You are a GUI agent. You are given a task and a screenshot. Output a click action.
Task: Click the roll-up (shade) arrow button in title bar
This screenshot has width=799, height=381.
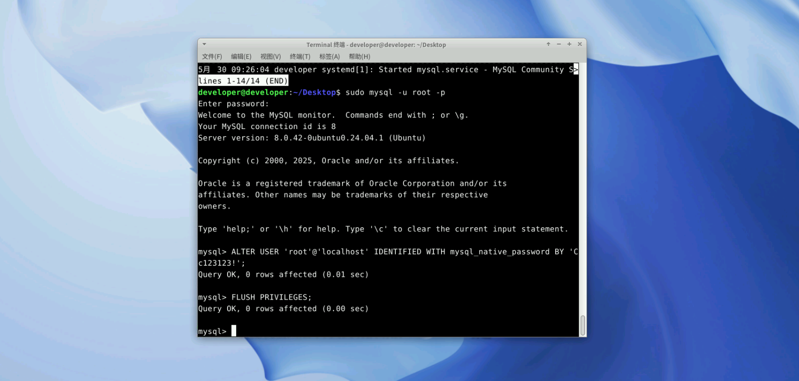pos(549,45)
